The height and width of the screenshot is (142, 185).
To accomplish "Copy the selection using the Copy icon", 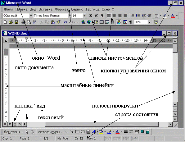I will (x=47, y=22).
